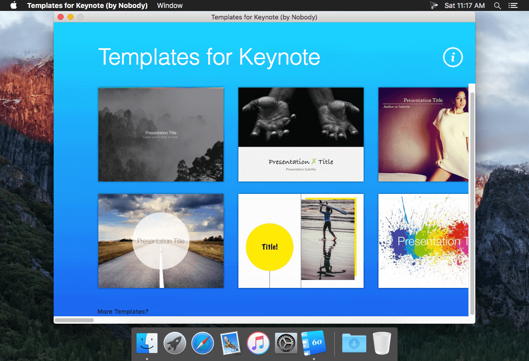Choose the black-and-white hands template
The height and width of the screenshot is (361, 529).
point(301,134)
